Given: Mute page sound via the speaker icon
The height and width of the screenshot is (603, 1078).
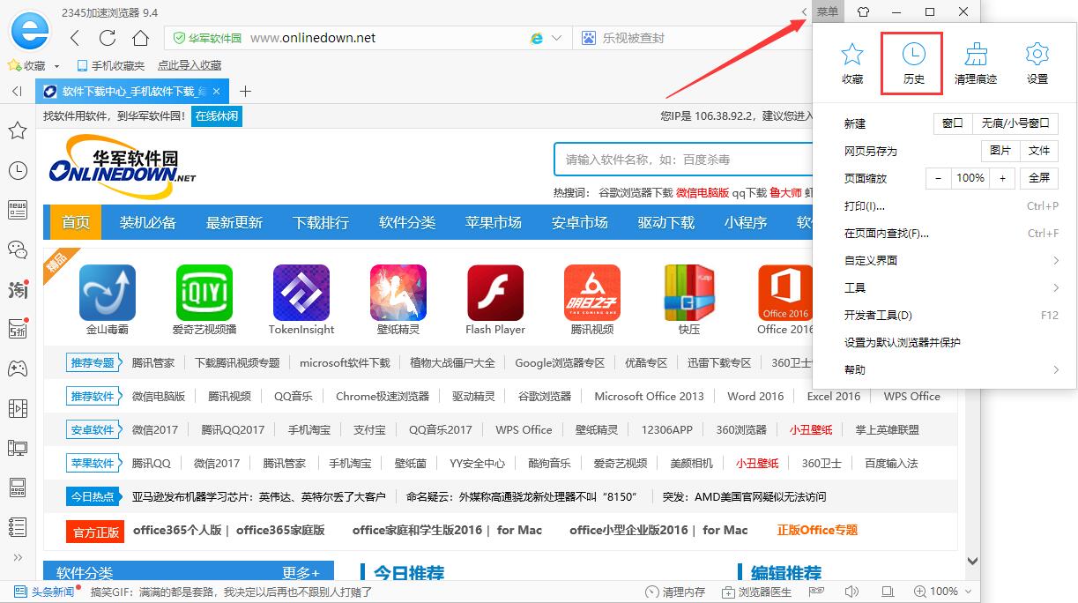Looking at the screenshot, I should [x=851, y=592].
